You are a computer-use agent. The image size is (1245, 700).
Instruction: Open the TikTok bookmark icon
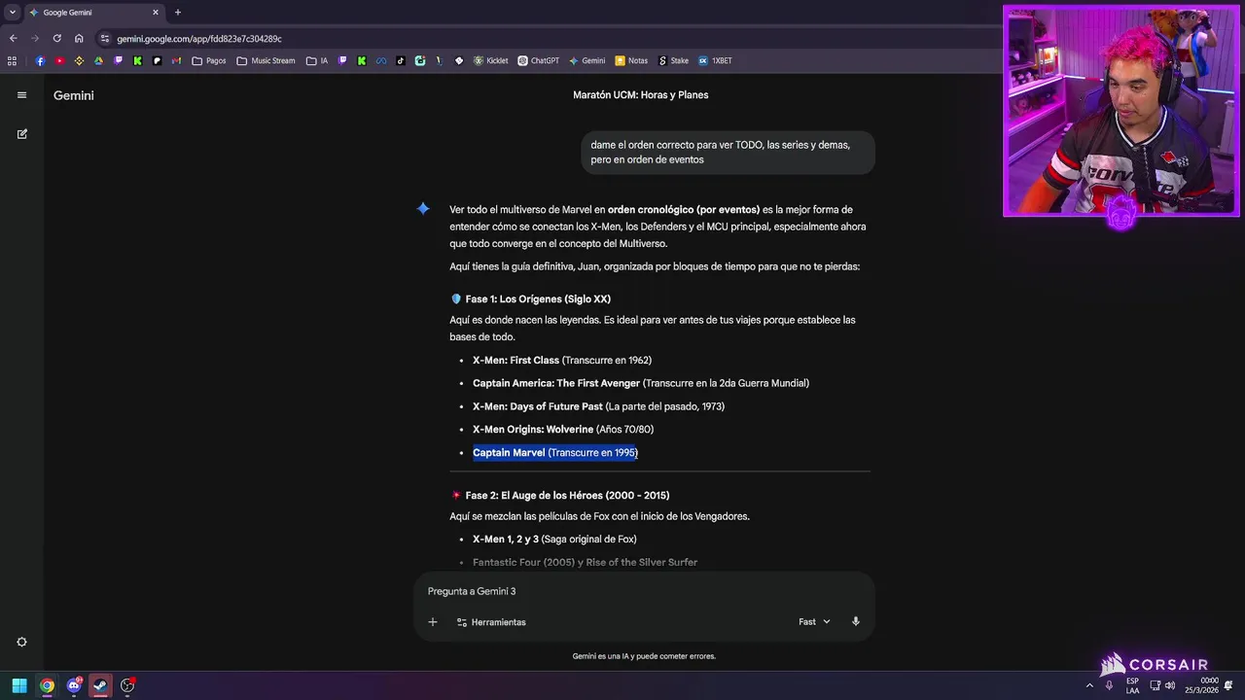(x=401, y=60)
